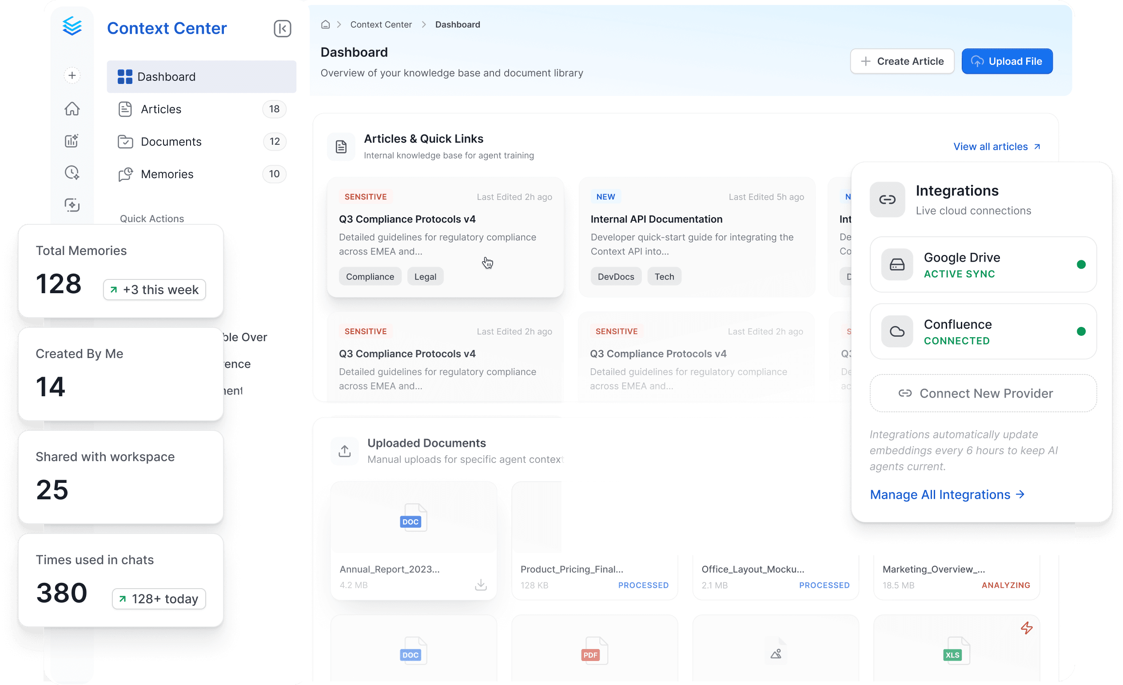Screen dimensions: 1123x685
Task: Open the clock sparkle icon in the left rail
Action: coord(72,173)
